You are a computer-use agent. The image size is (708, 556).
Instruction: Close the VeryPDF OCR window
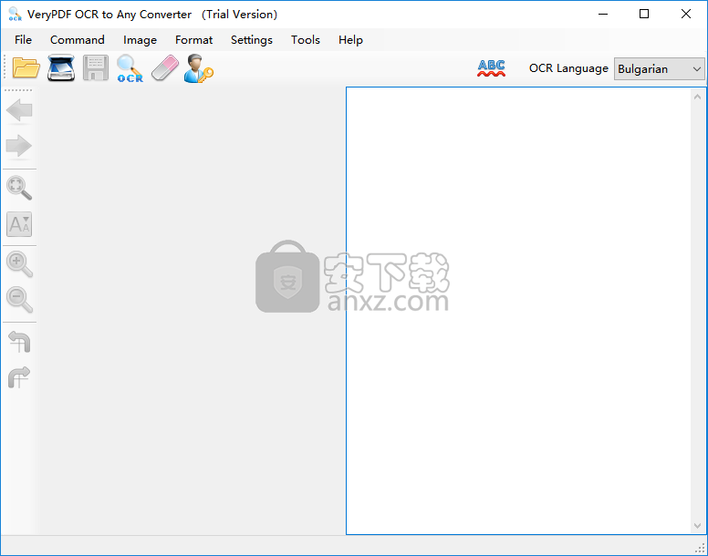[686, 14]
